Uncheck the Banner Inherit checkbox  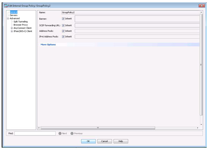coord(64,19)
